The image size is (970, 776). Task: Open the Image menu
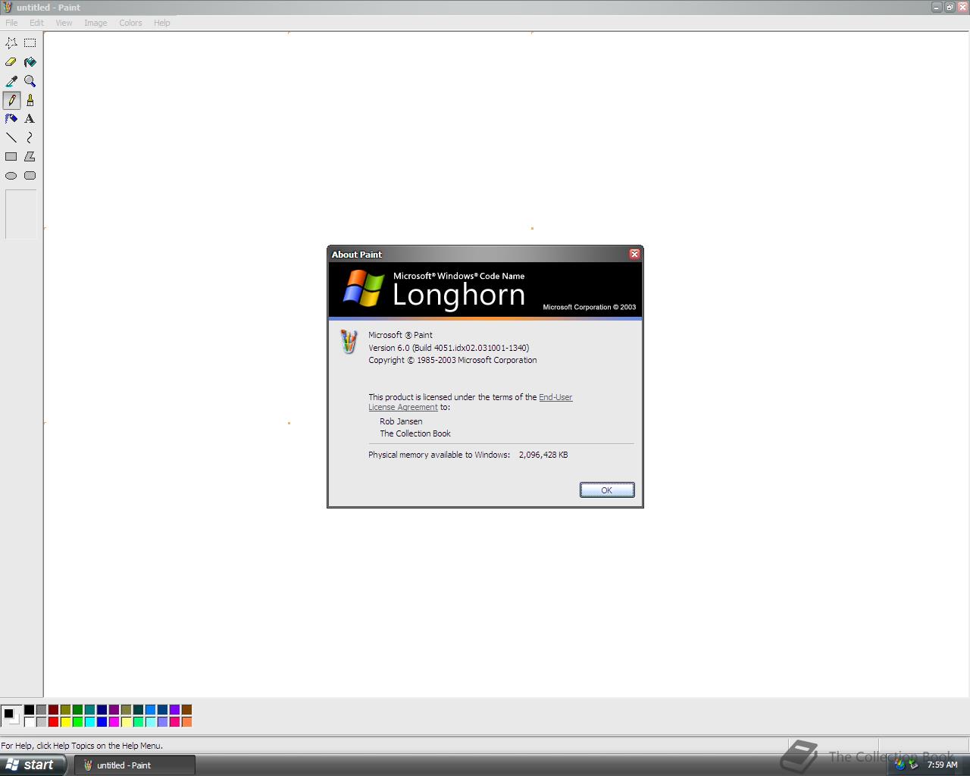tap(95, 23)
